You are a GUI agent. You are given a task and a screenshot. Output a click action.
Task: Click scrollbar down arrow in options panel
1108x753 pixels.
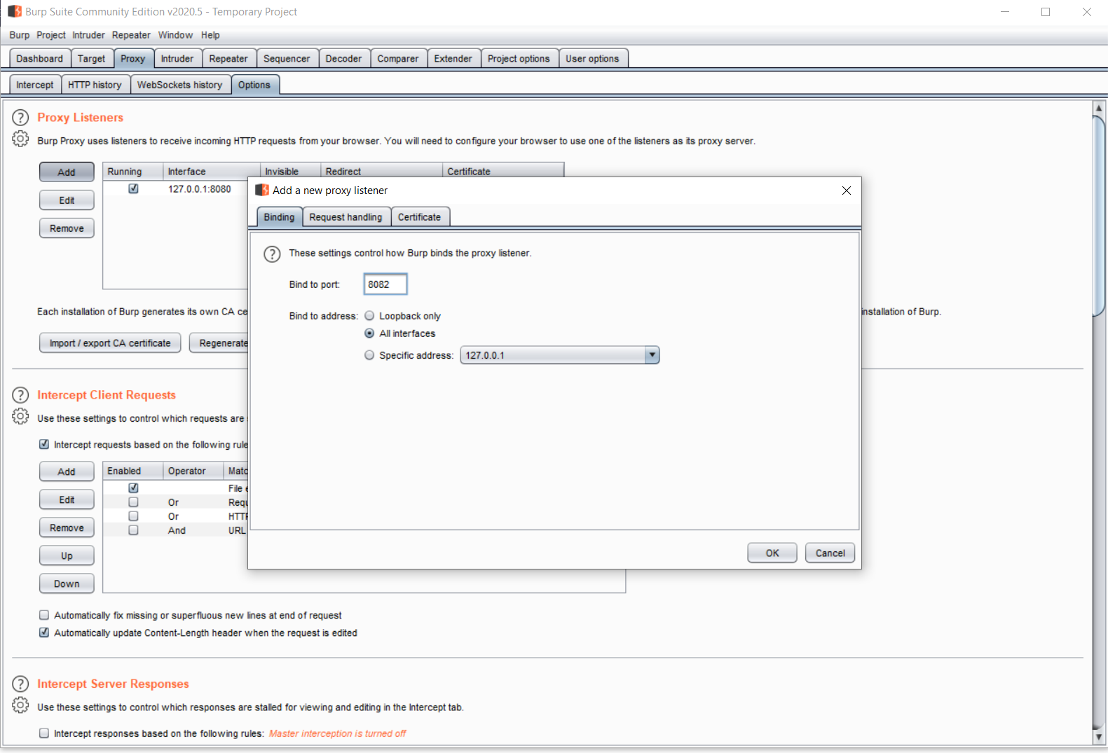[x=1099, y=736]
